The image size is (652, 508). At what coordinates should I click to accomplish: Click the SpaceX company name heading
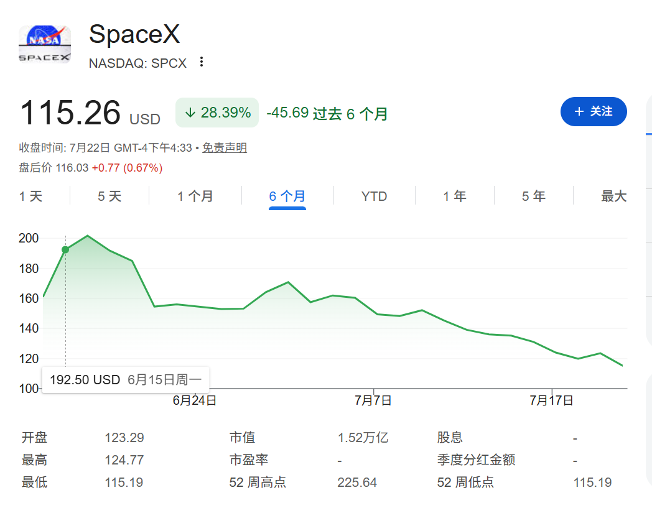coord(134,34)
